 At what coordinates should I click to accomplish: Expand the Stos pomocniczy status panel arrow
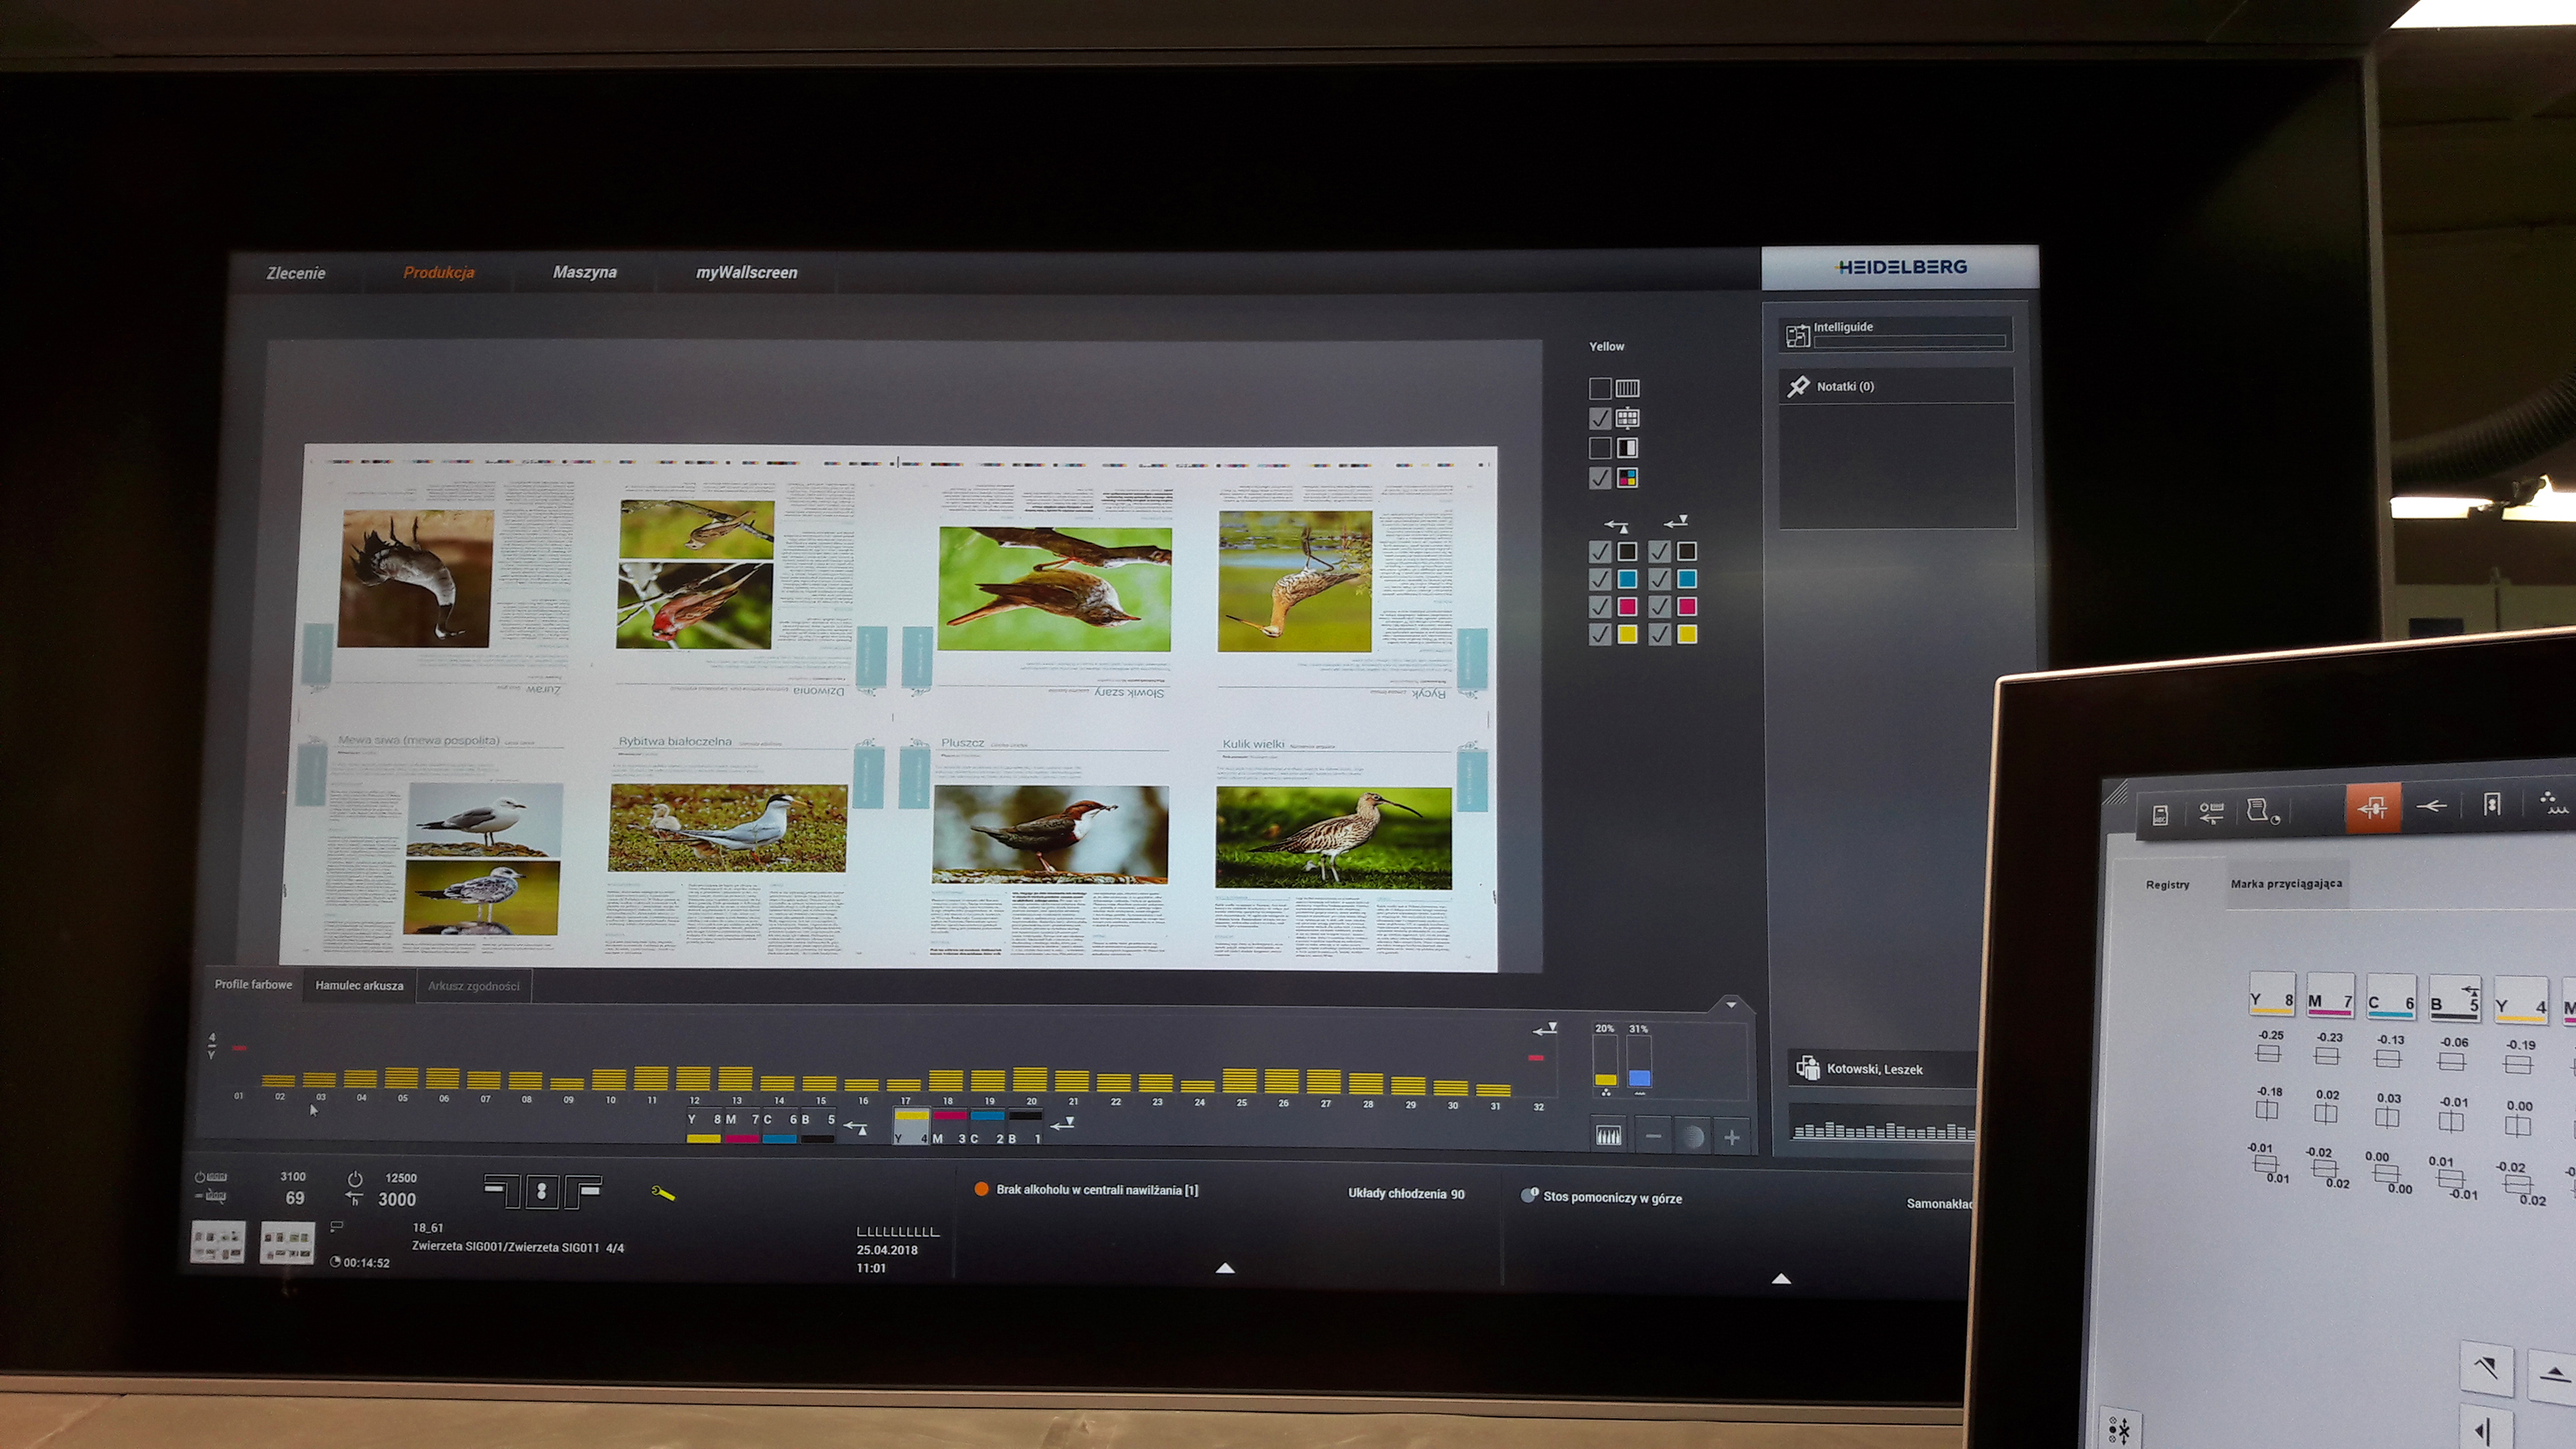1781,1278
